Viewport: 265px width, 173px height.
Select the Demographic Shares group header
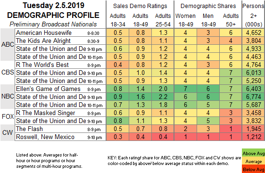(x=208, y=6)
